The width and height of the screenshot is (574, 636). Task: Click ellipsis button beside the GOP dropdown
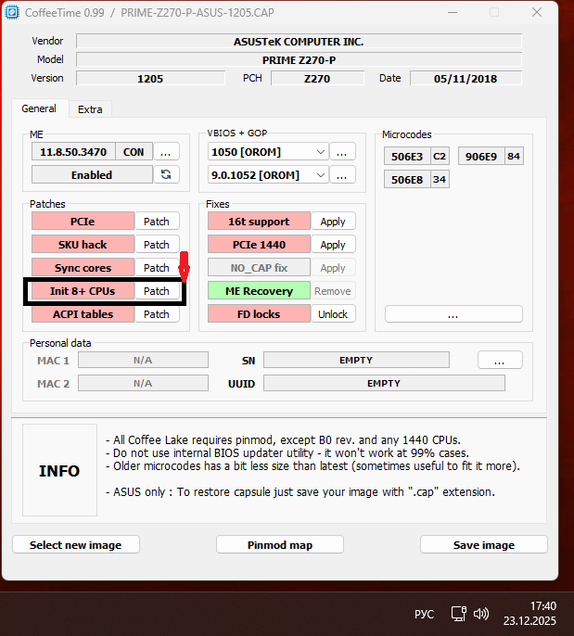click(x=342, y=175)
